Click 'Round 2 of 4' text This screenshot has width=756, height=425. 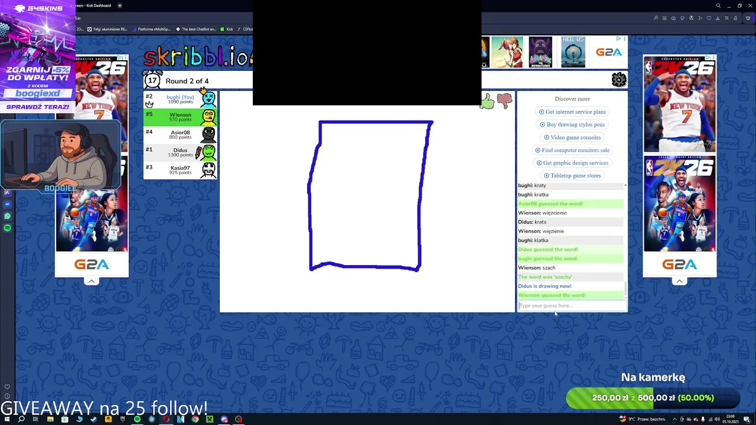[187, 81]
